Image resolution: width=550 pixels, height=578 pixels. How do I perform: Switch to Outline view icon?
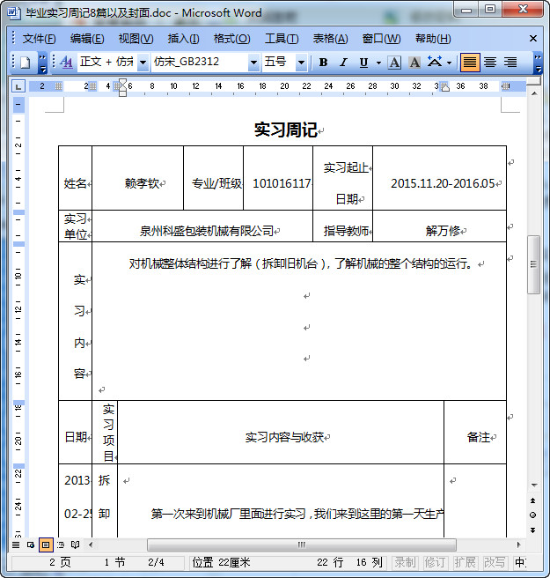point(61,545)
